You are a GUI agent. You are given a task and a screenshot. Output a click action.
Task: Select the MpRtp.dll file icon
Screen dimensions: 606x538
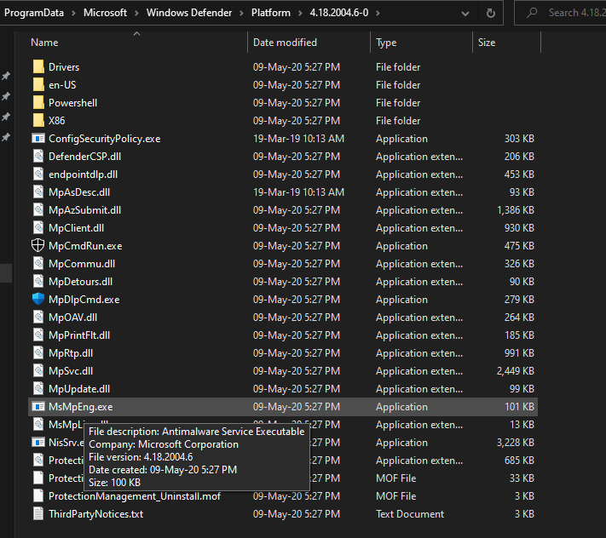point(38,352)
